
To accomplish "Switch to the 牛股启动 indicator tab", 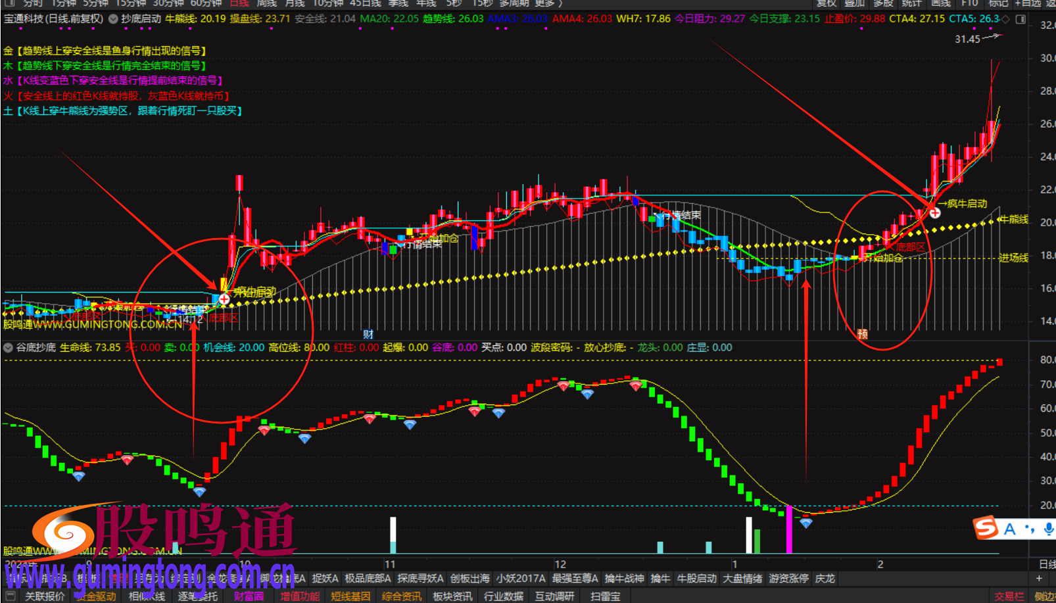I will 696,579.
